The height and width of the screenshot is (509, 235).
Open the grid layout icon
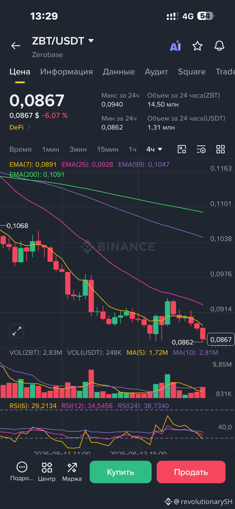click(x=221, y=149)
